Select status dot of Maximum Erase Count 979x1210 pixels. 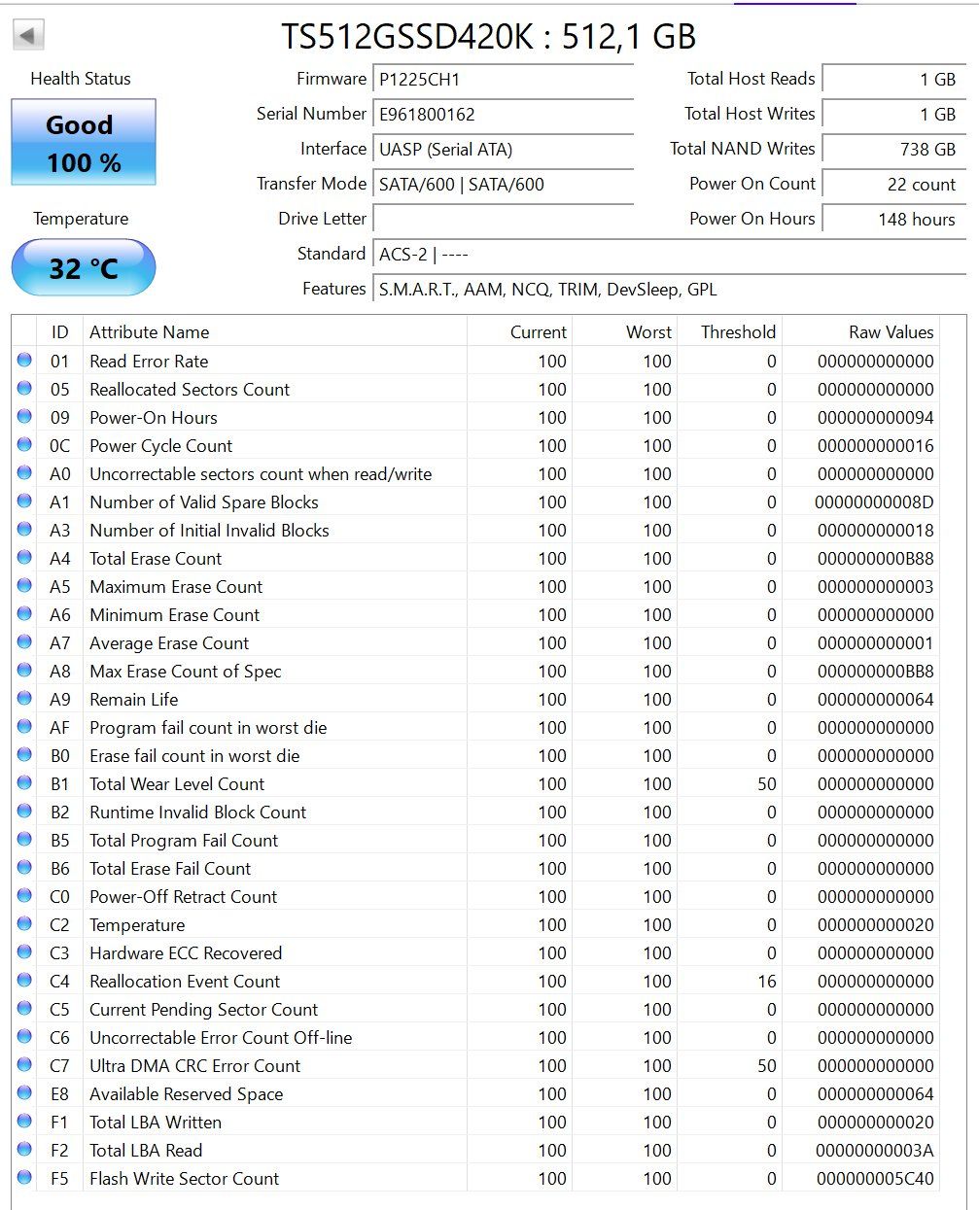coord(24,586)
